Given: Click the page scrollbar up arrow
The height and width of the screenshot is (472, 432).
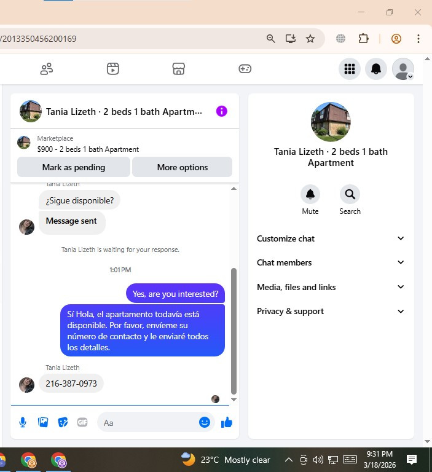Looking at the screenshot, I should point(427,59).
